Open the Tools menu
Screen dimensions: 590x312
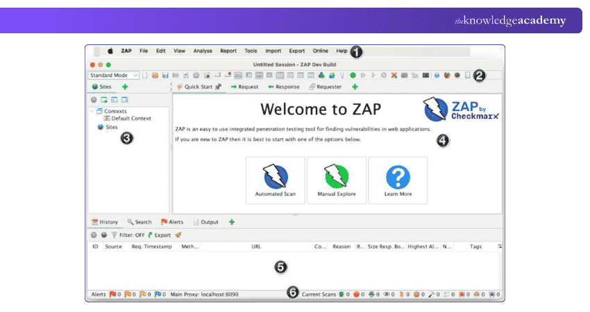pos(251,51)
